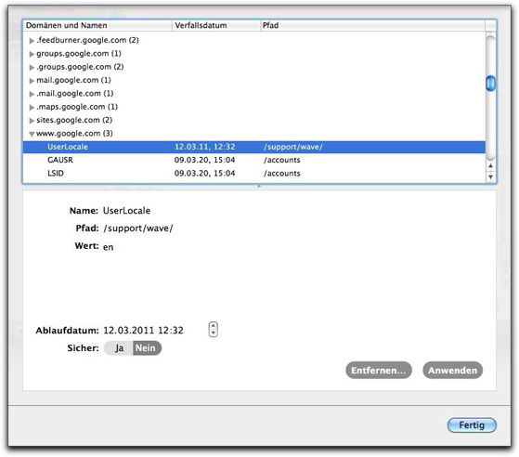Expand groups.google.com cookie list

point(32,54)
